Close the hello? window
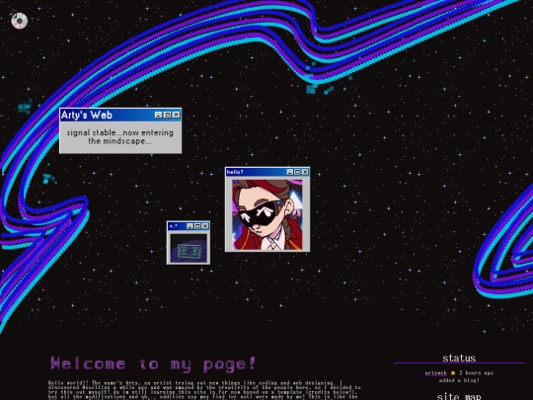This screenshot has height=400, width=533. pos(305,172)
